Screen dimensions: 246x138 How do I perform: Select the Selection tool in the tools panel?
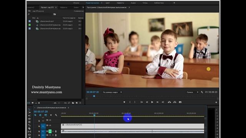pos(29,109)
